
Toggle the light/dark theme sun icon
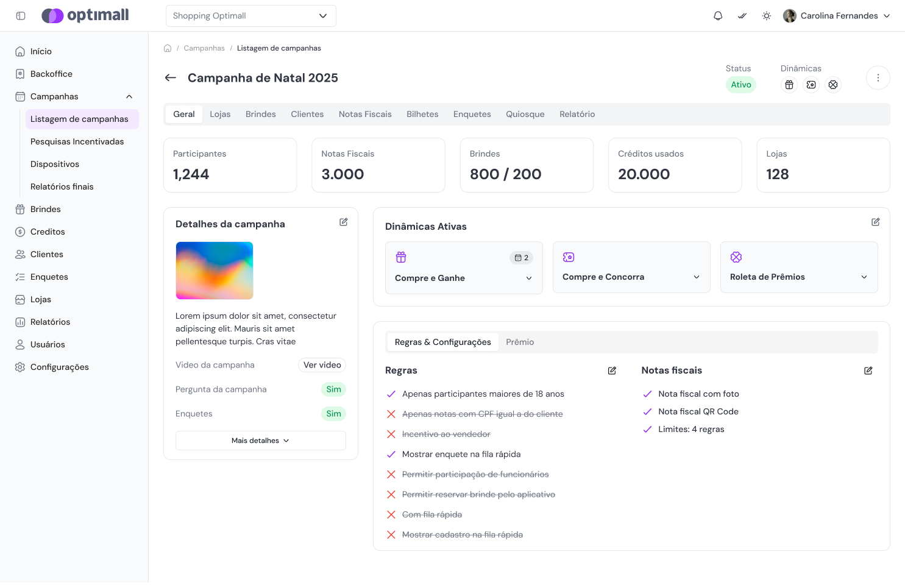pyautogui.click(x=767, y=16)
